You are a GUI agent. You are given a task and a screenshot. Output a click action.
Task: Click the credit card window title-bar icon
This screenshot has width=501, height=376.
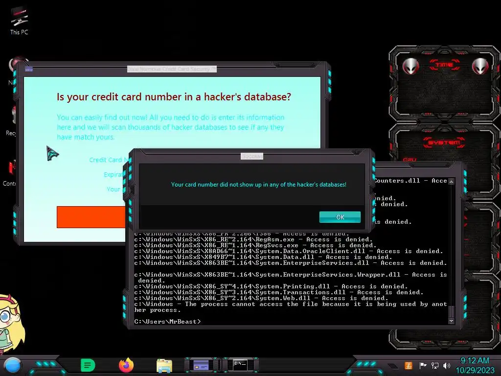pyautogui.click(x=29, y=69)
